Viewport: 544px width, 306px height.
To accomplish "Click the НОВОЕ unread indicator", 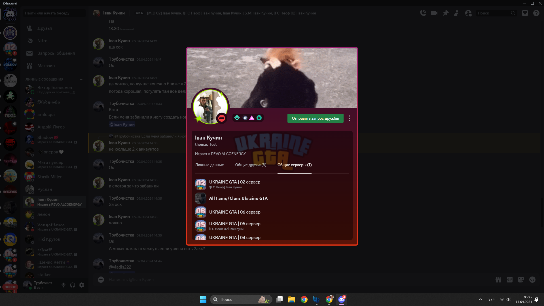I will [10, 287].
